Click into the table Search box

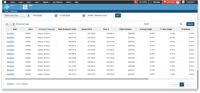[x=167, y=24]
